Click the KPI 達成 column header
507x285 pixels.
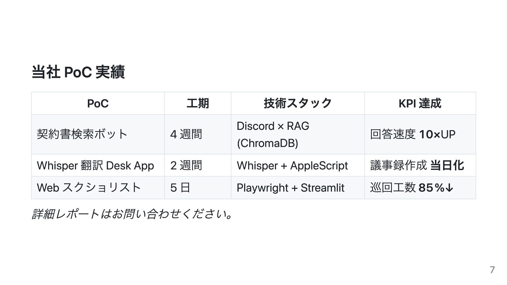point(420,103)
